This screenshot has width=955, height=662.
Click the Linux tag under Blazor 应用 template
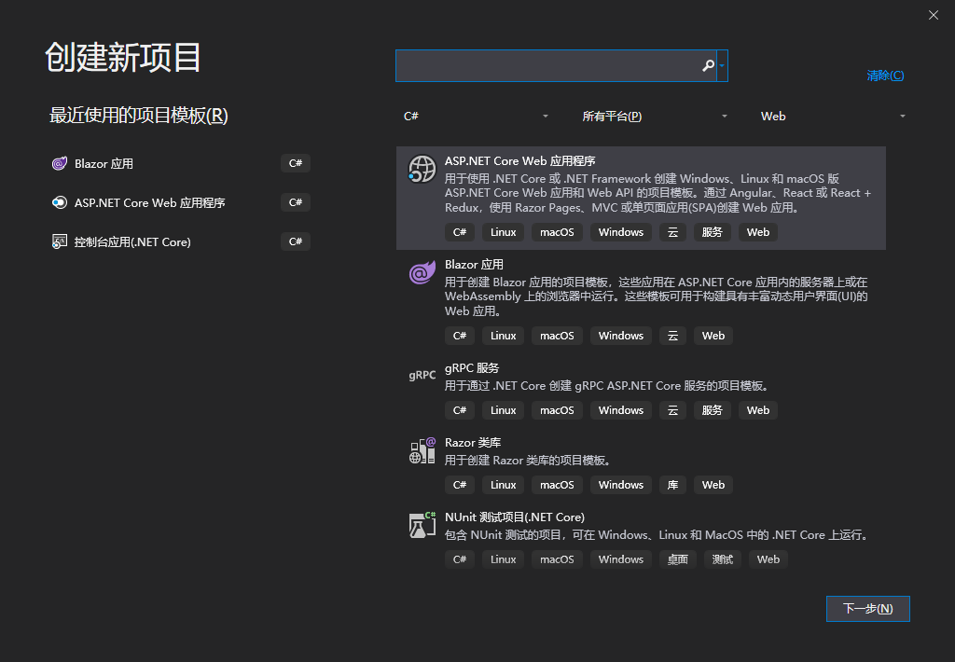[503, 336]
